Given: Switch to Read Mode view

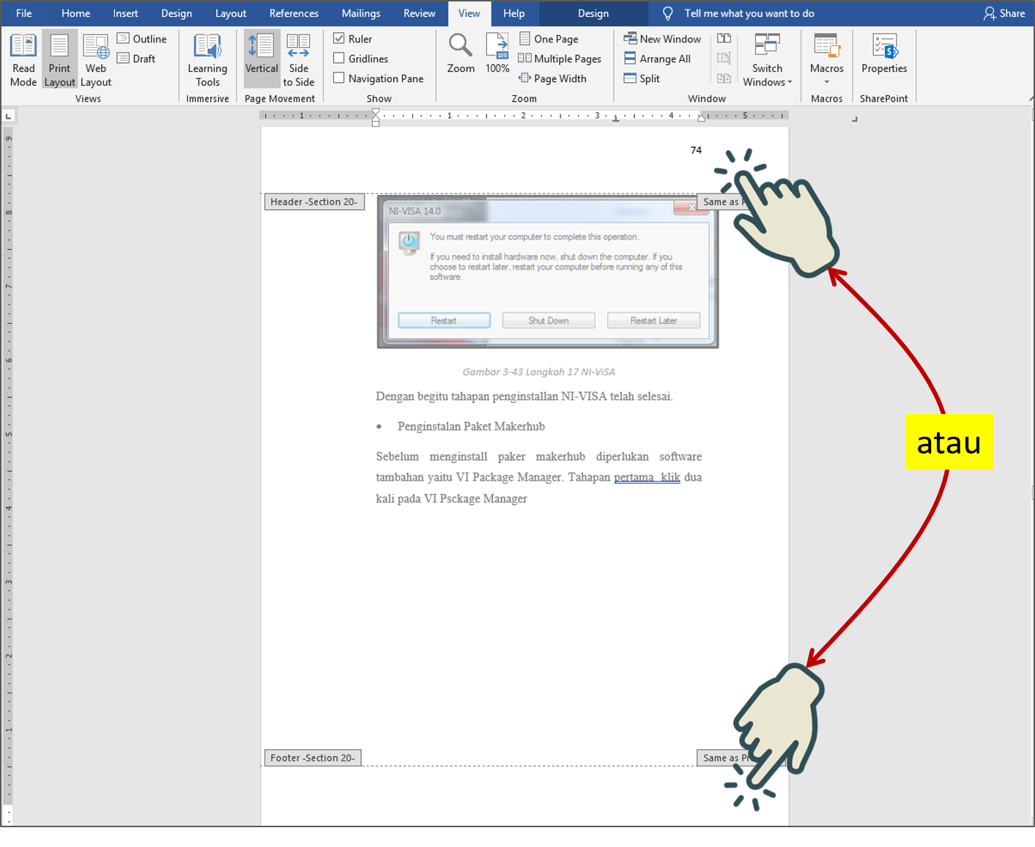Looking at the screenshot, I should (23, 60).
